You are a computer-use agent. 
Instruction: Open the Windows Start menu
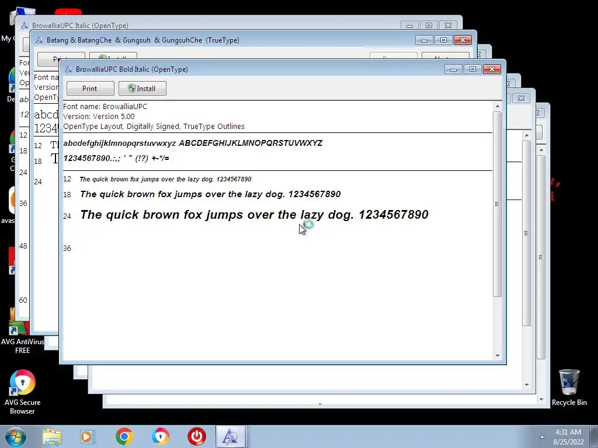coord(15,436)
